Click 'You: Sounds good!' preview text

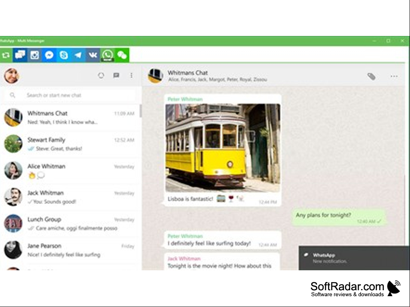tap(55, 202)
